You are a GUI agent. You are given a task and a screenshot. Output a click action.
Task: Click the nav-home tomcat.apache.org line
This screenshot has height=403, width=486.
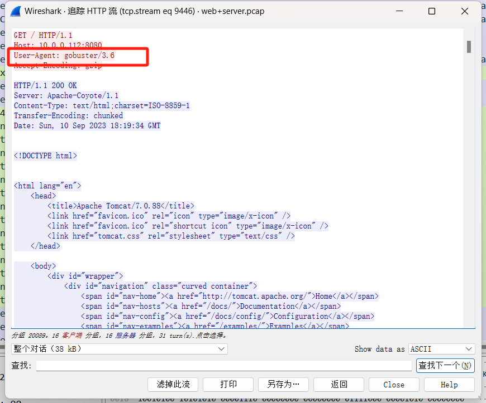tap(230, 297)
